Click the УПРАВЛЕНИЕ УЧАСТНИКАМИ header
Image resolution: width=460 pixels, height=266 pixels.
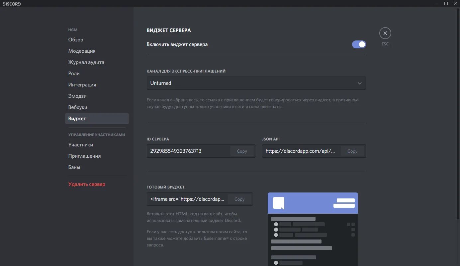pyautogui.click(x=97, y=135)
